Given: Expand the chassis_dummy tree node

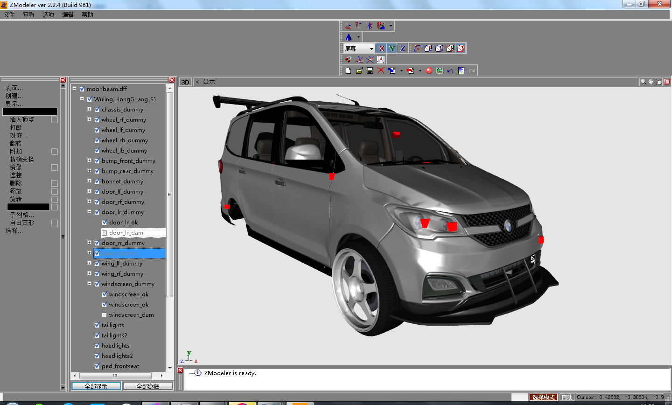Looking at the screenshot, I should tap(89, 109).
